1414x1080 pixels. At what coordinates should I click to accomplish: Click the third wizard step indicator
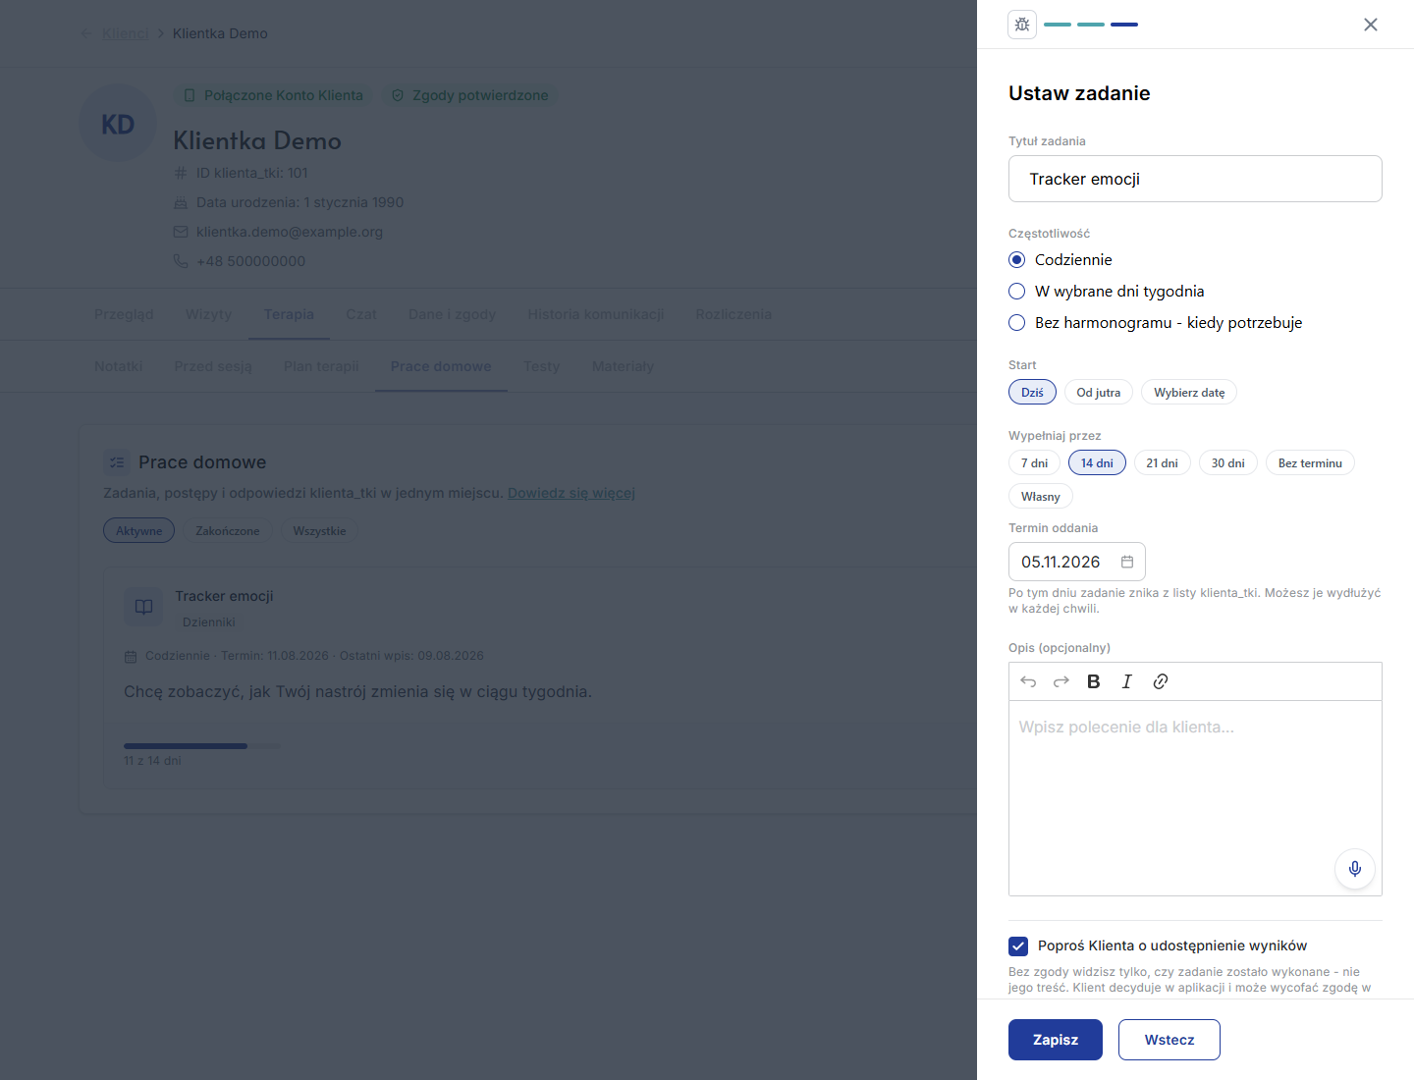[1124, 25]
